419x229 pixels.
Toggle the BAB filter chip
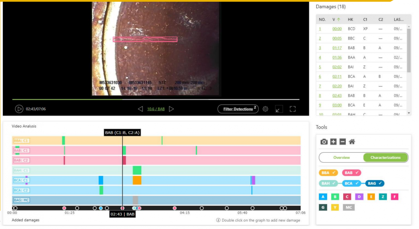click(352, 173)
